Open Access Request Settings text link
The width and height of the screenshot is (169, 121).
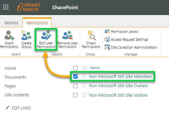[x=129, y=39]
